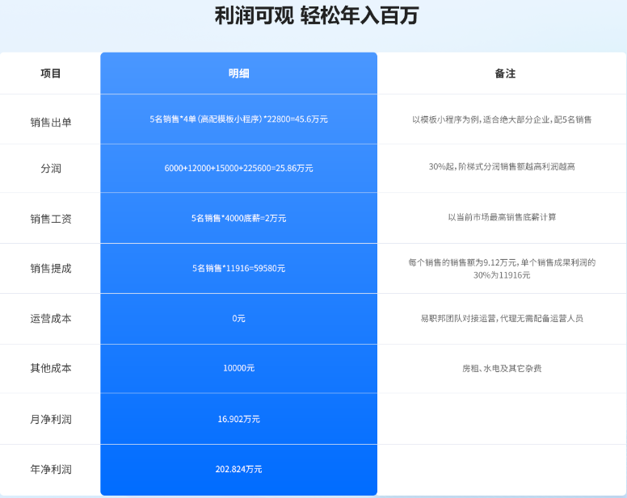The width and height of the screenshot is (627, 498).
Task: Select the 分润 row label
Action: [x=51, y=169]
